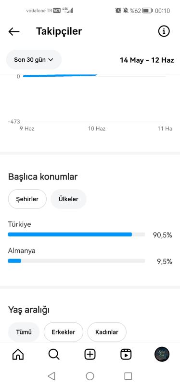Click the Almanya percentage bar
Image resolution: width=180 pixels, height=386 pixels.
pos(77,261)
